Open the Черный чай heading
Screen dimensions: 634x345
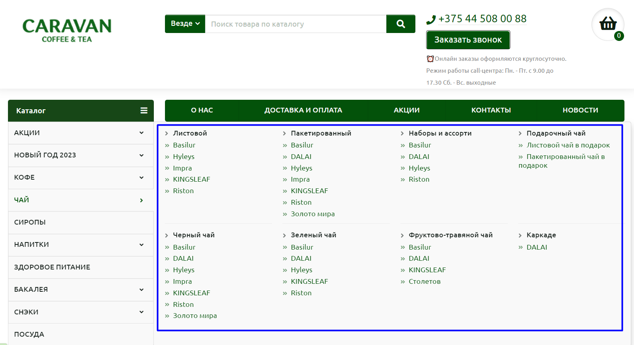tap(194, 235)
